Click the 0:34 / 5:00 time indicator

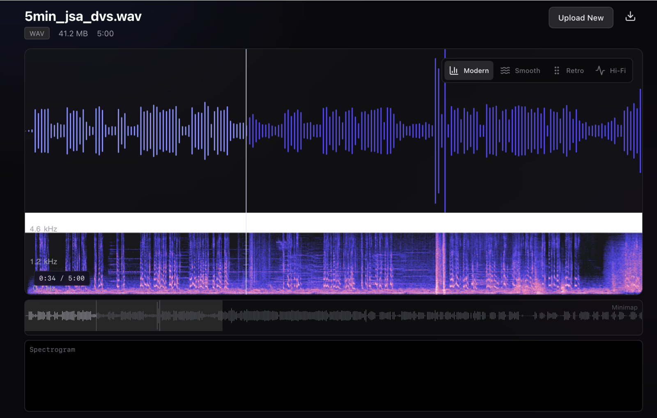click(x=62, y=278)
